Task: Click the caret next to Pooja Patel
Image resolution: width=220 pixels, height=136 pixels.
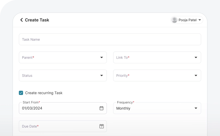Action: (200, 20)
